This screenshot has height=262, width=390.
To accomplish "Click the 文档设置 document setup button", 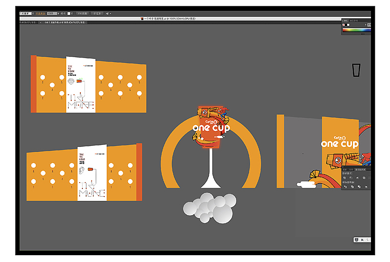I will [x=82, y=14].
